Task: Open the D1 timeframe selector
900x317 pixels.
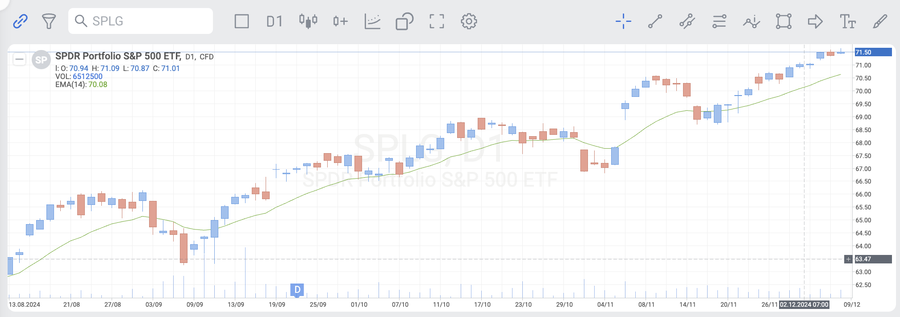Action: coord(275,21)
